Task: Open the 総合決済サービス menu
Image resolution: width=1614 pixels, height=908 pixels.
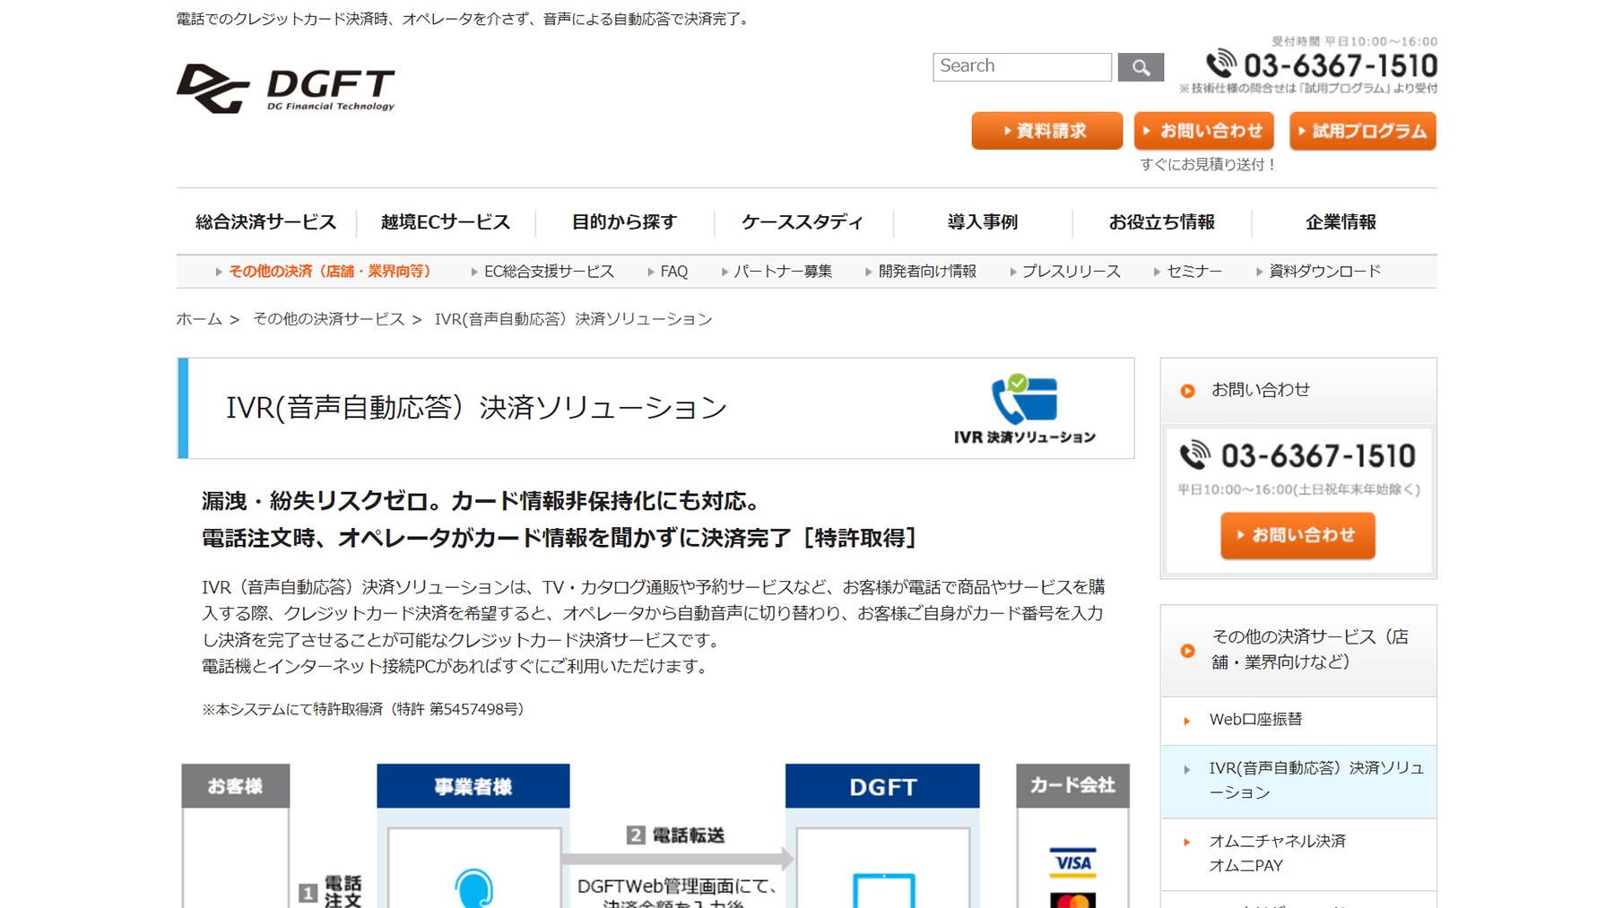Action: [265, 221]
